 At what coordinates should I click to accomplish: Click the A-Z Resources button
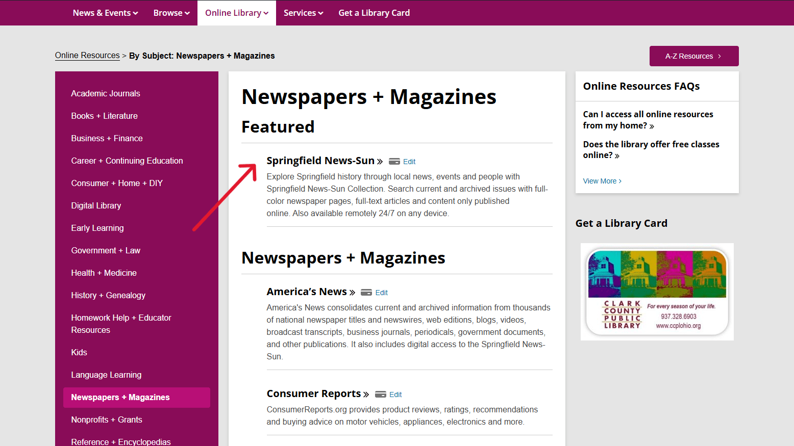(x=694, y=56)
